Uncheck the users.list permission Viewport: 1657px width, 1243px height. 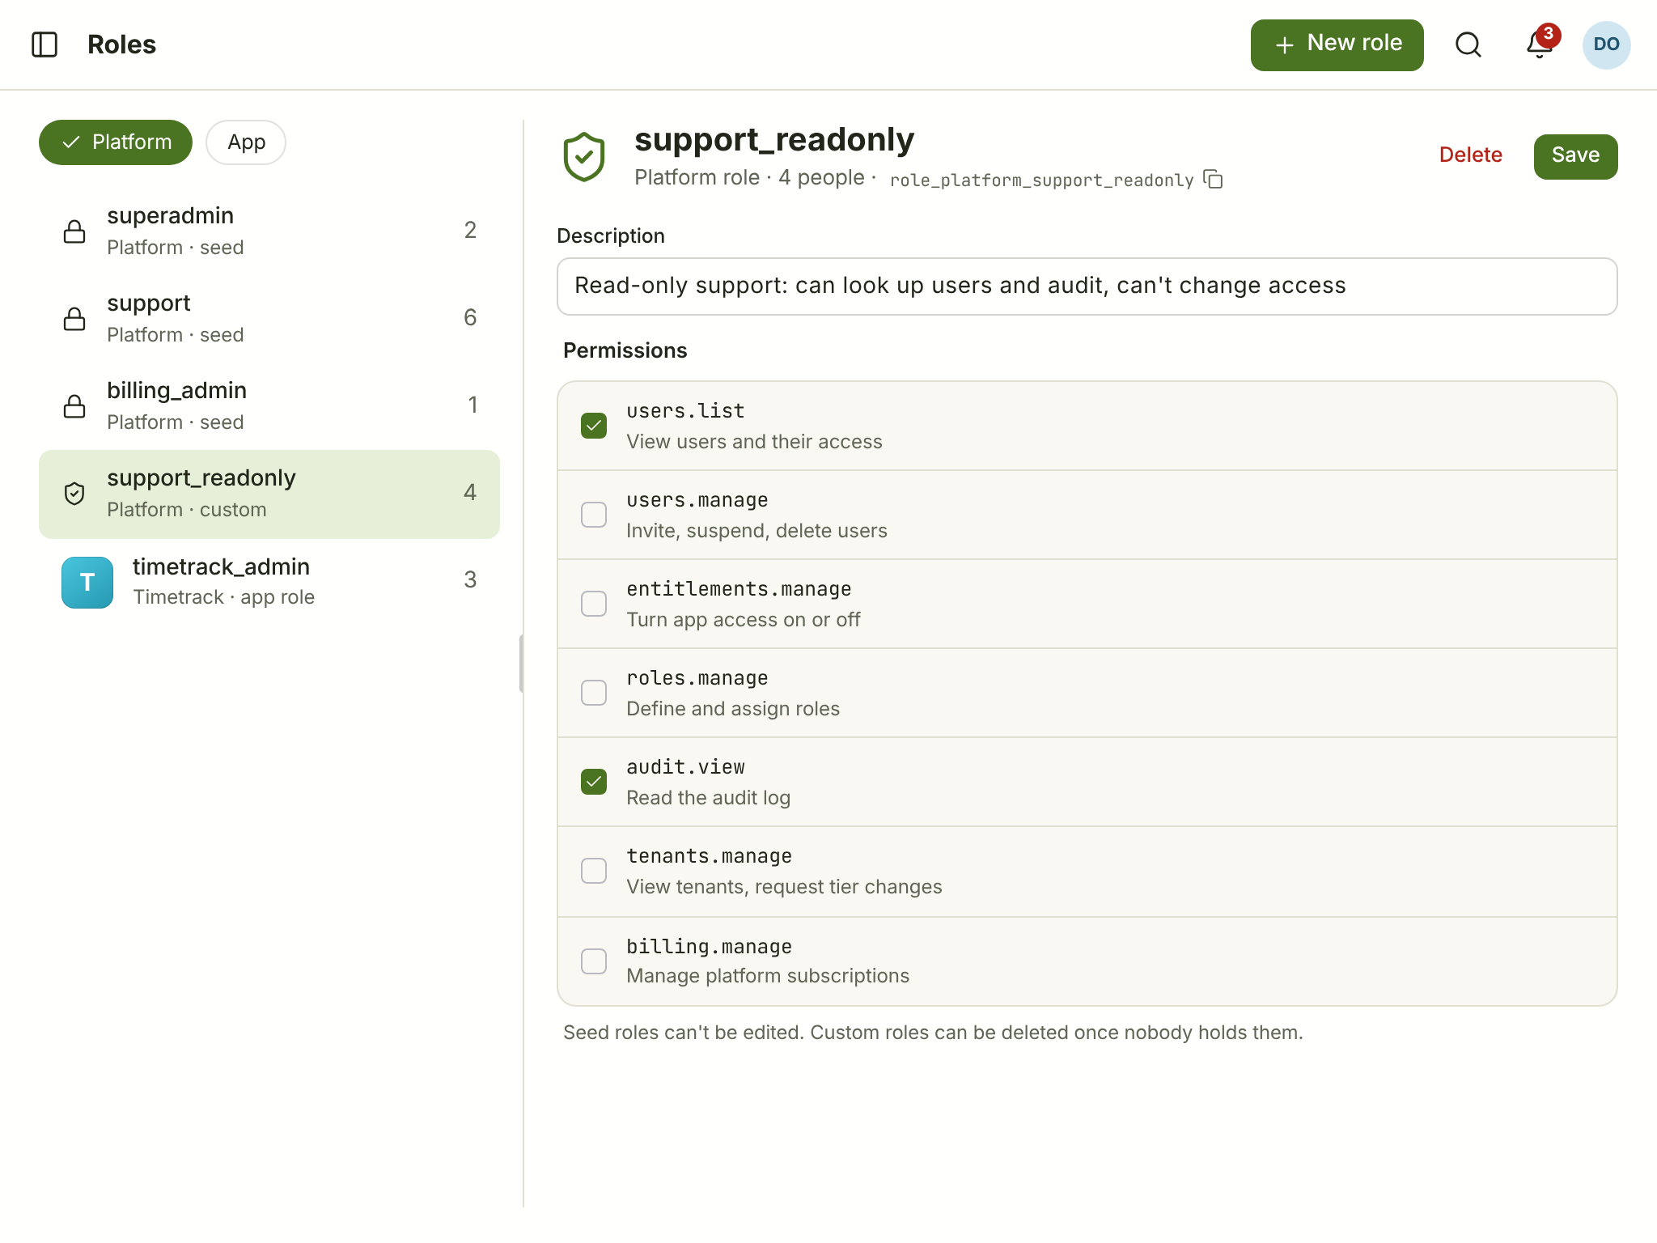(x=594, y=426)
